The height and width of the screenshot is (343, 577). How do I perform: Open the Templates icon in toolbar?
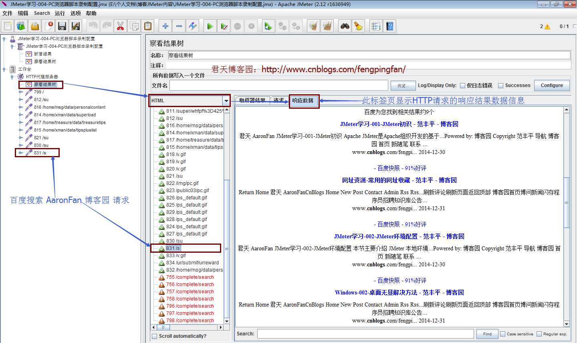(x=21, y=26)
